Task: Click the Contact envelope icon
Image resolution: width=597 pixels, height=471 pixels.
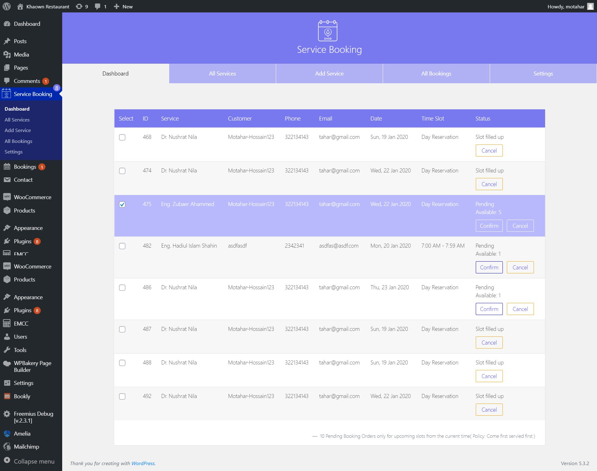Action: click(7, 180)
